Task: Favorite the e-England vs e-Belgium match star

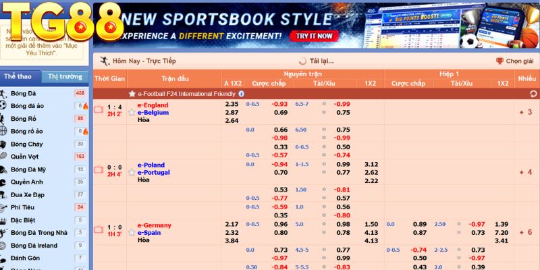Action: click(131, 112)
